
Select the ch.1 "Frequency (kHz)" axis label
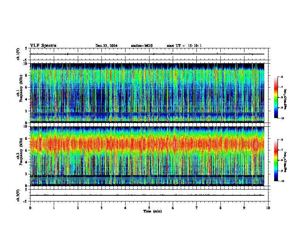click(21, 88)
